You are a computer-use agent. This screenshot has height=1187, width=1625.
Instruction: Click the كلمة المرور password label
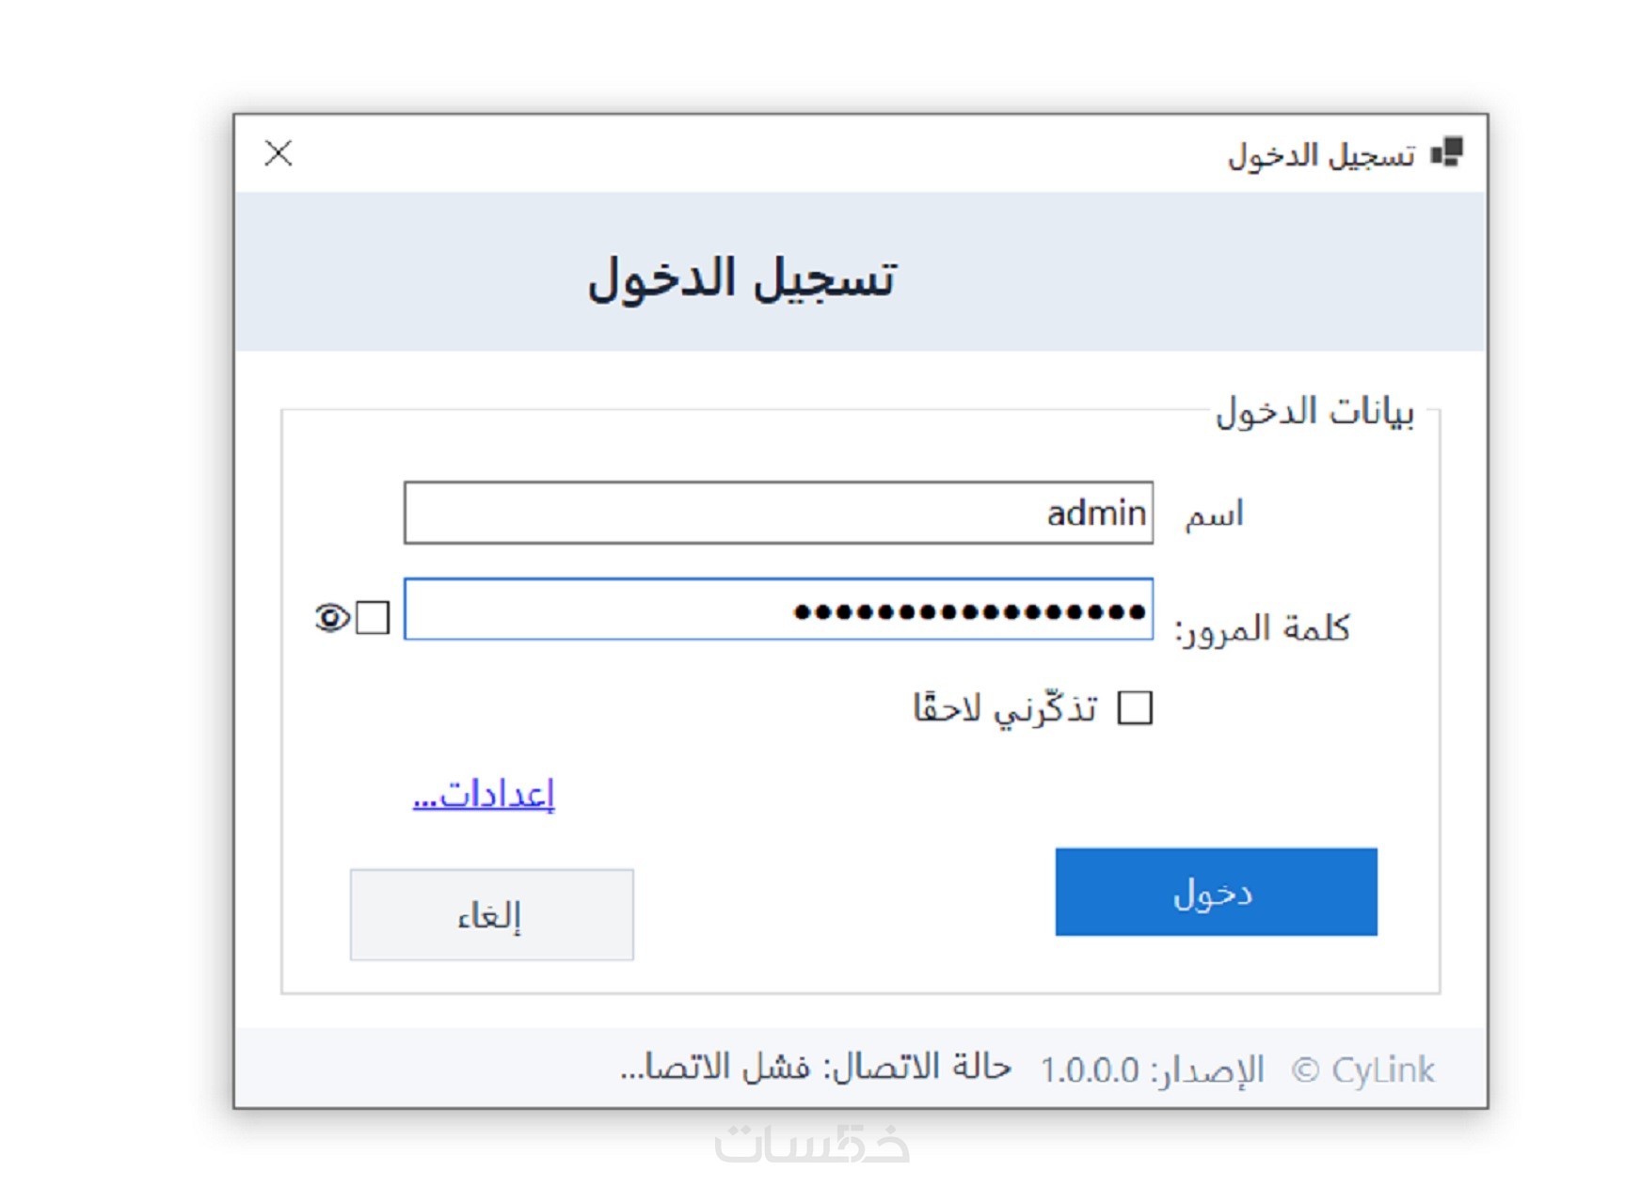[1262, 627]
